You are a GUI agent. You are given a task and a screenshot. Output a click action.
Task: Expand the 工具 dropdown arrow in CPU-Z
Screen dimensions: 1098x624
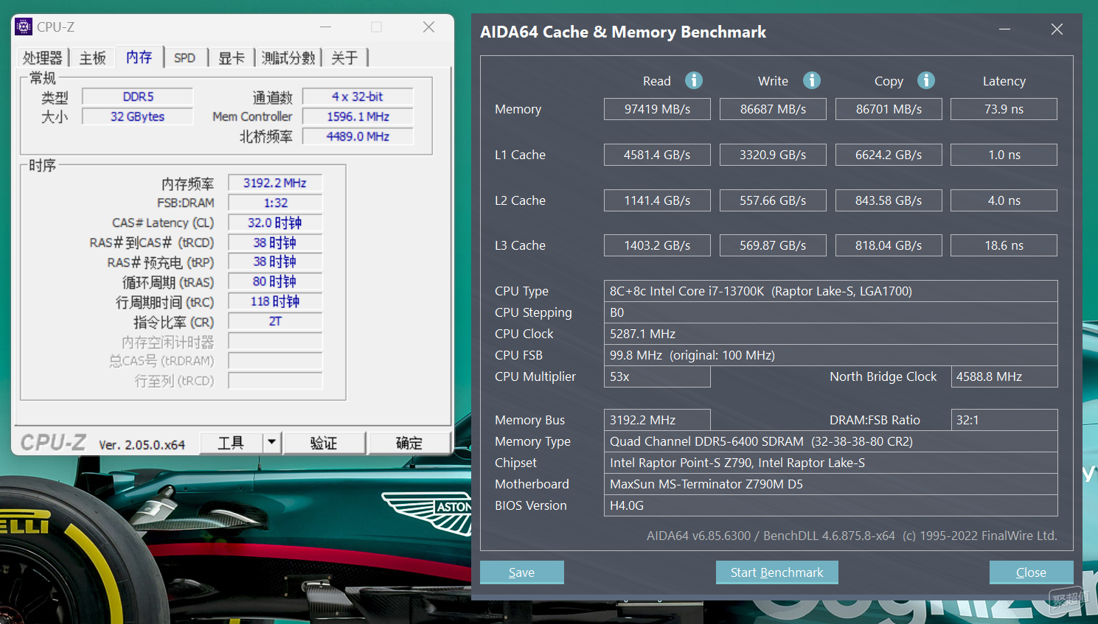point(272,443)
